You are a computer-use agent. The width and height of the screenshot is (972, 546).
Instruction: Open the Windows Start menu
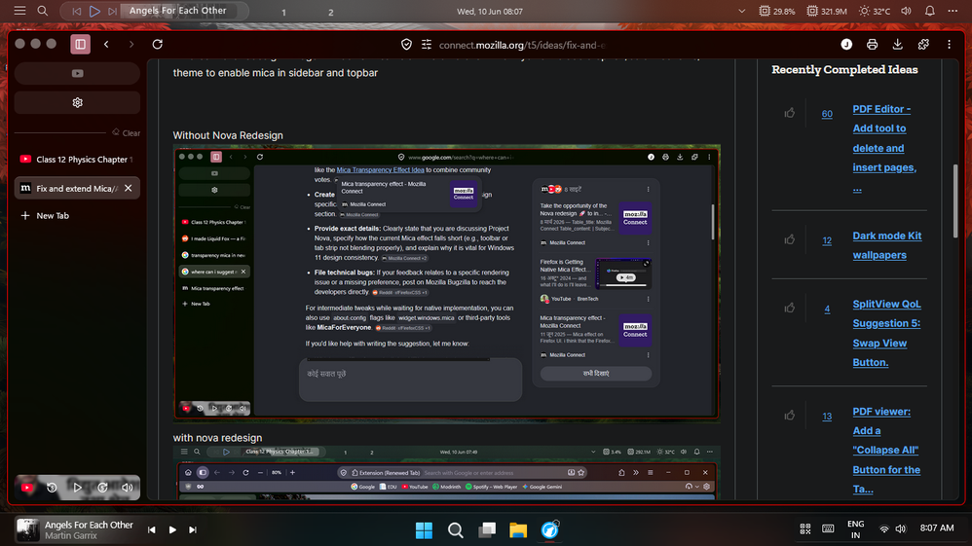(424, 530)
